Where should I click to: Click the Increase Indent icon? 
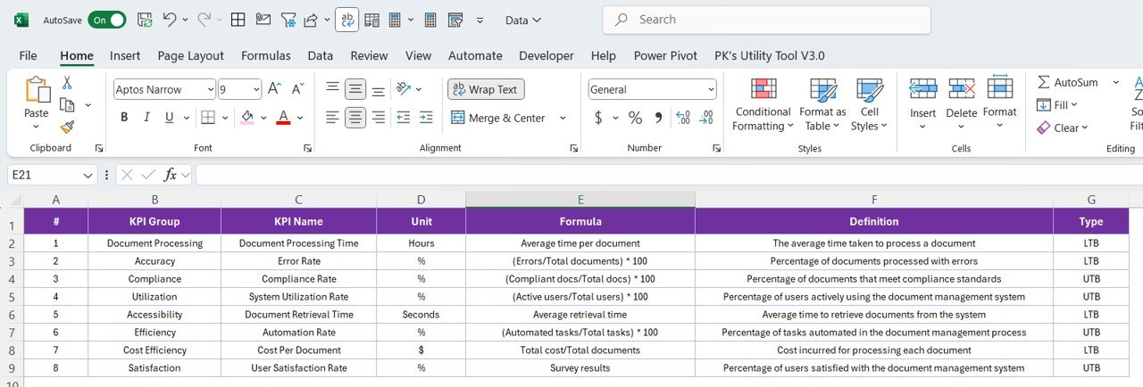point(426,118)
